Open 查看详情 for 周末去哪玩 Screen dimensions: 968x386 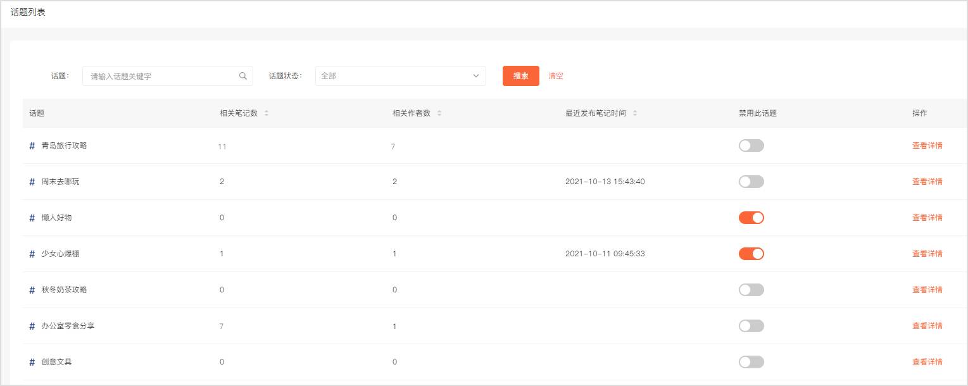[x=927, y=182]
